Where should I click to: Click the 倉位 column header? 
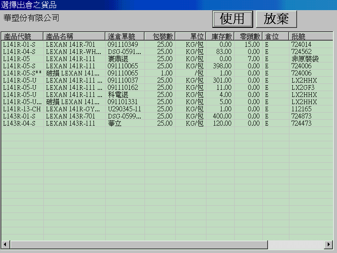click(x=275, y=36)
